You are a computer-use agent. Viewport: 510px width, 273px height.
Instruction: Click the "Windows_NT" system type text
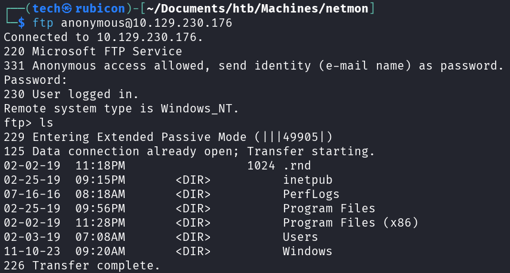click(x=200, y=108)
